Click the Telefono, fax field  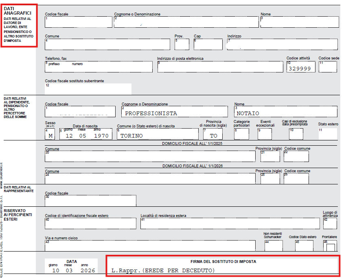[x=99, y=67]
